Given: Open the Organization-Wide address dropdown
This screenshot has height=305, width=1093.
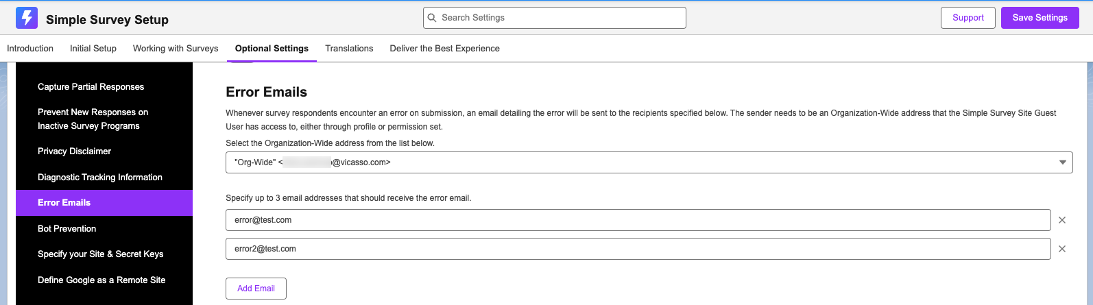Looking at the screenshot, I should tap(649, 162).
